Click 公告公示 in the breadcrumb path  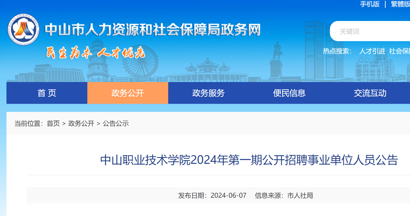[116, 123]
